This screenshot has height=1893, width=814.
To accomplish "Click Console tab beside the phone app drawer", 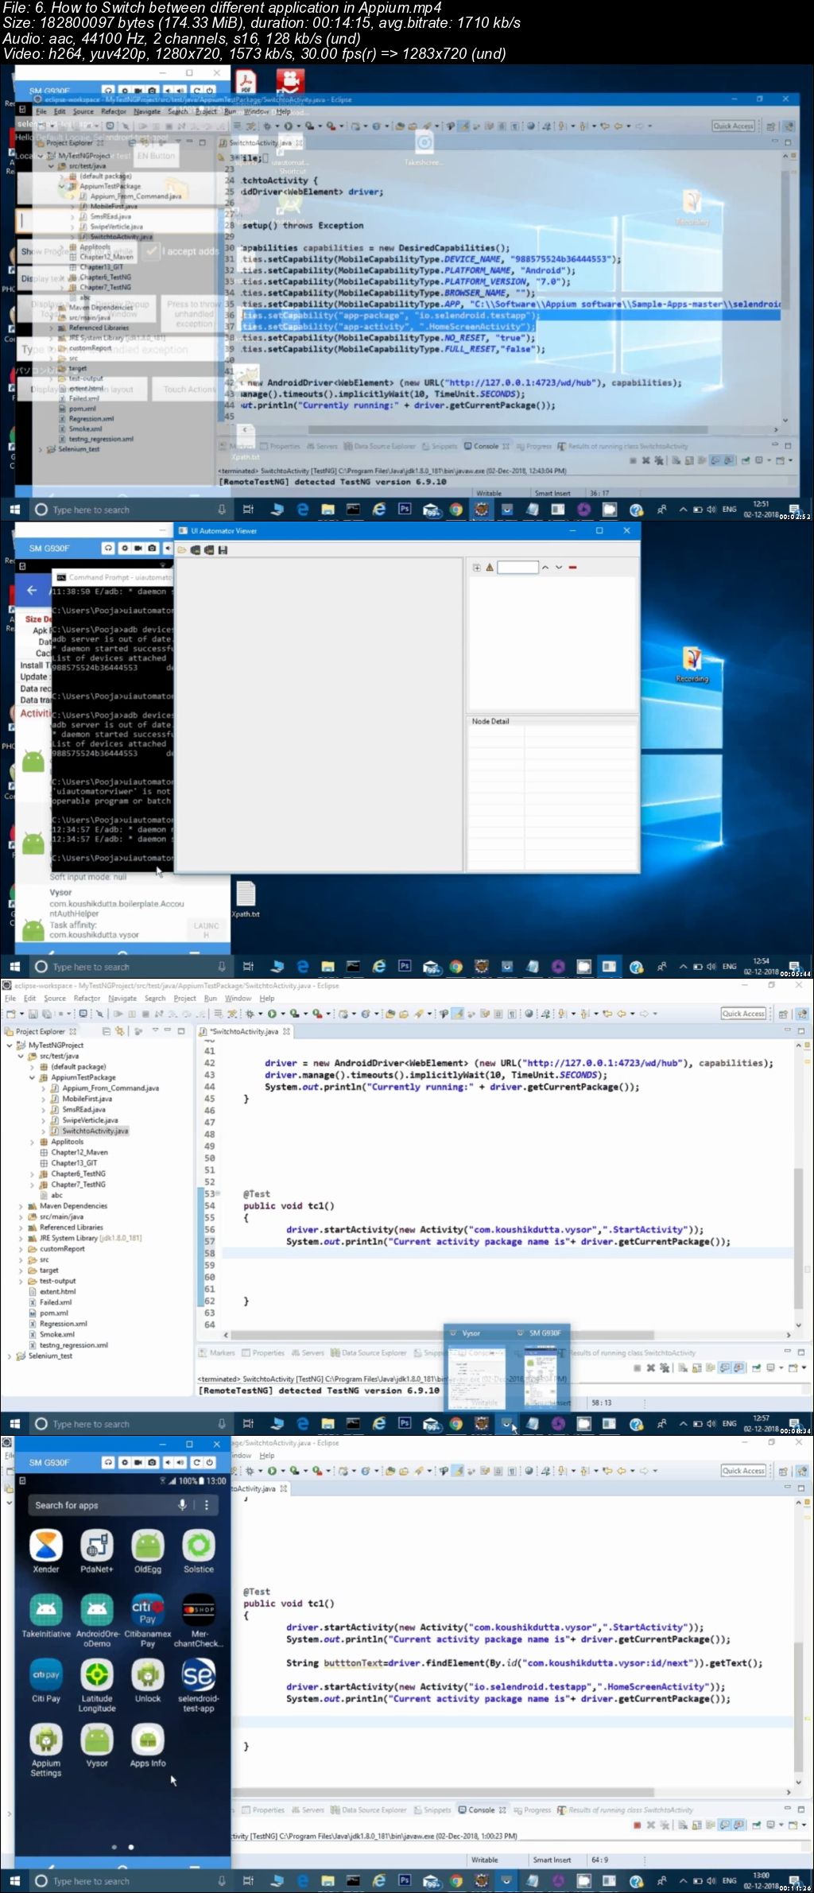I will click(x=482, y=1810).
